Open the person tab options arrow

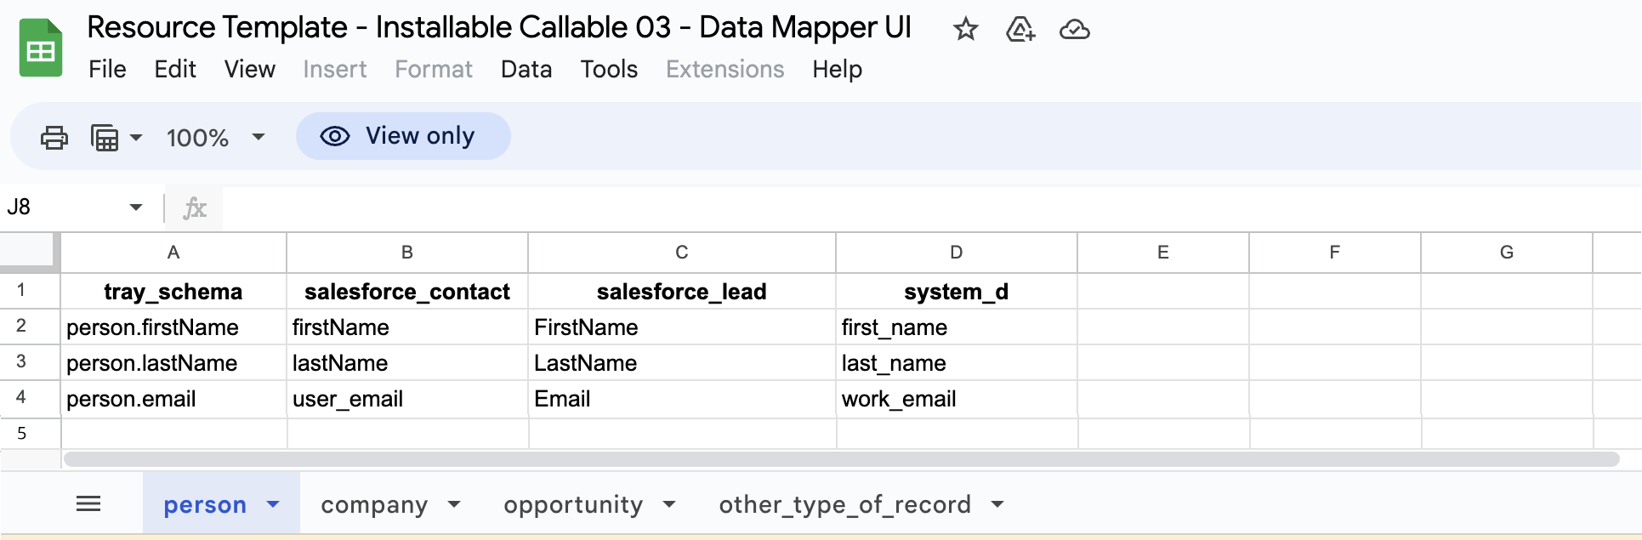tap(273, 504)
